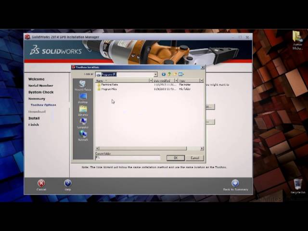This screenshot has height=231, width=308.
Task: Click Browse button behind the dialog
Action: [210, 107]
